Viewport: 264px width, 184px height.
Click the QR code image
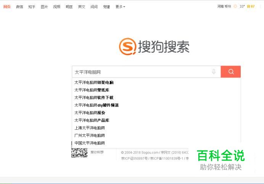click(x=79, y=153)
